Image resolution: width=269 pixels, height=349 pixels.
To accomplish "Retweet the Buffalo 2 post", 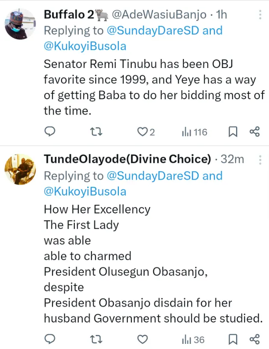I will coord(97,132).
